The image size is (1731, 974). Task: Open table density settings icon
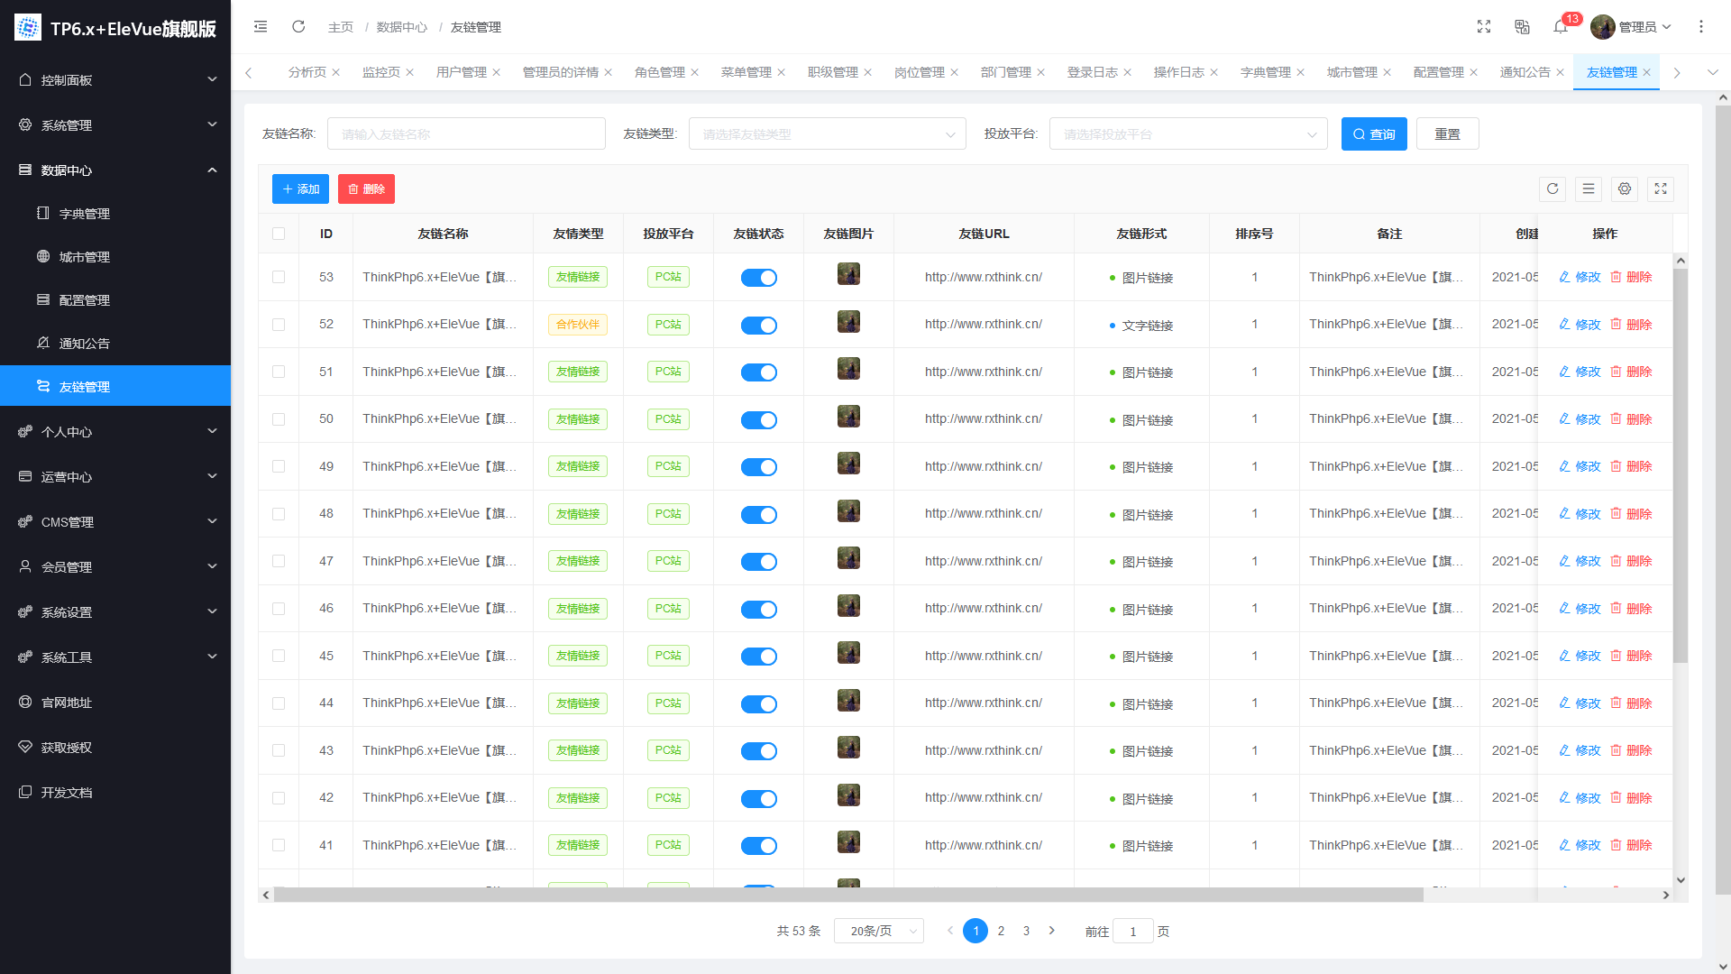[x=1589, y=188]
